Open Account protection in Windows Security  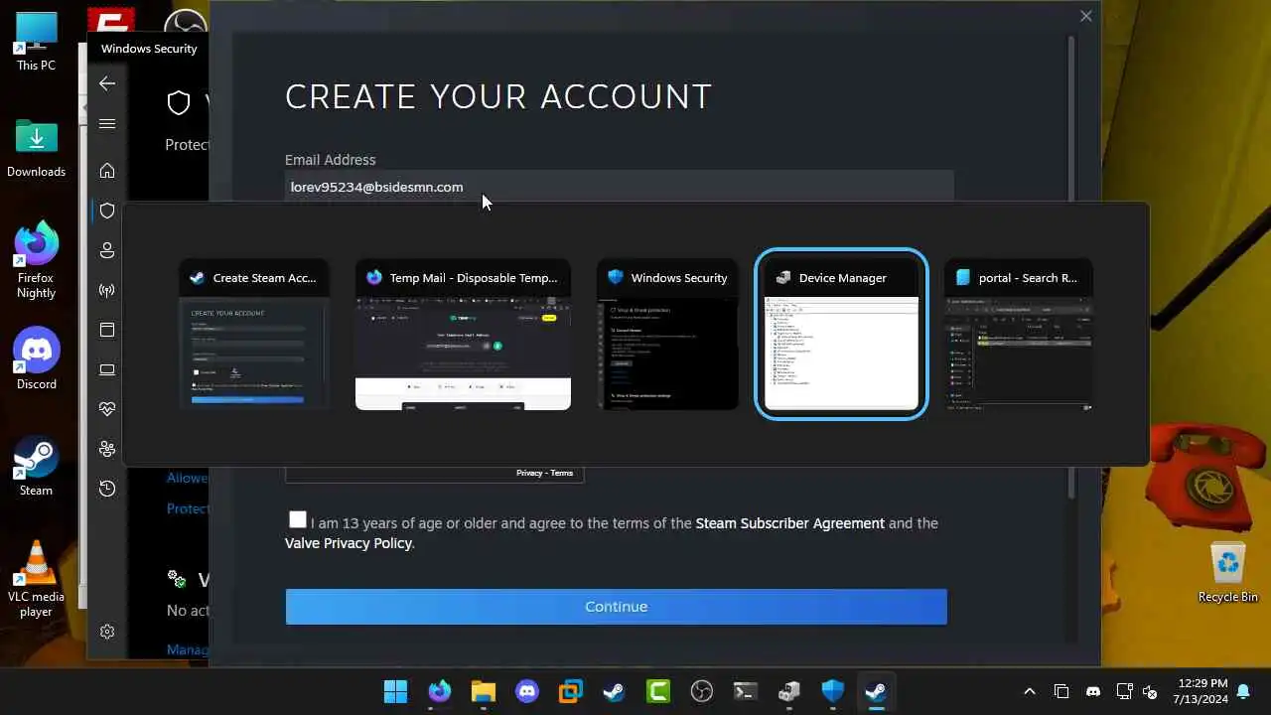107,250
